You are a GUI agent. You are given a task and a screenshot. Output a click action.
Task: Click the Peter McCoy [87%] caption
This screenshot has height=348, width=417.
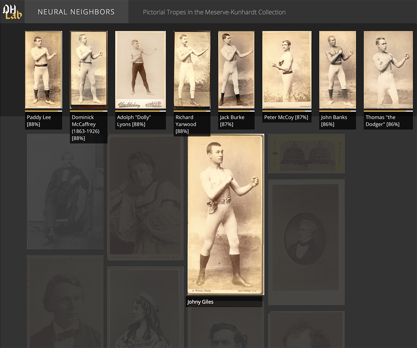pyautogui.click(x=286, y=117)
